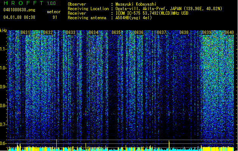Click the 0632 time marker

tap(48, 32)
